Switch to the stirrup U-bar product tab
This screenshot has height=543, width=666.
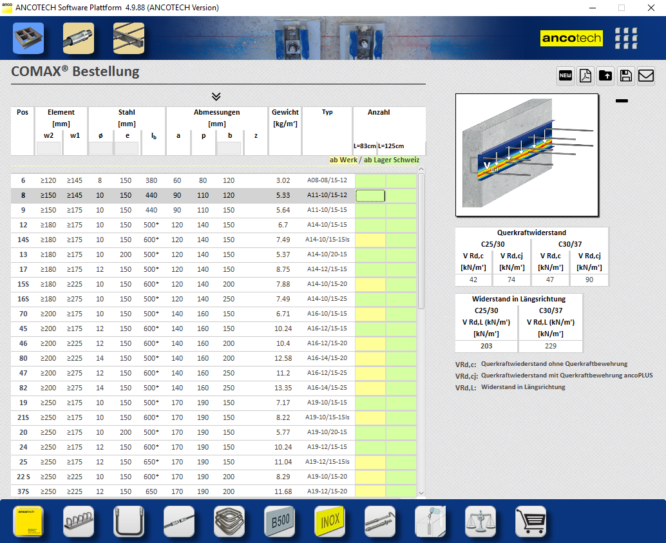coord(129,521)
